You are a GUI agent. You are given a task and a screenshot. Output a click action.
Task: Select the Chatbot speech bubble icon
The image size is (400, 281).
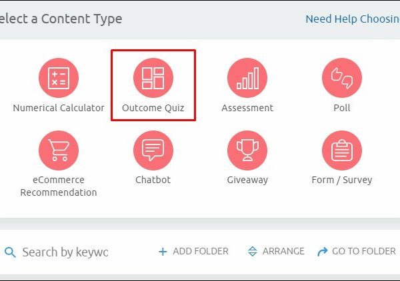pos(153,150)
